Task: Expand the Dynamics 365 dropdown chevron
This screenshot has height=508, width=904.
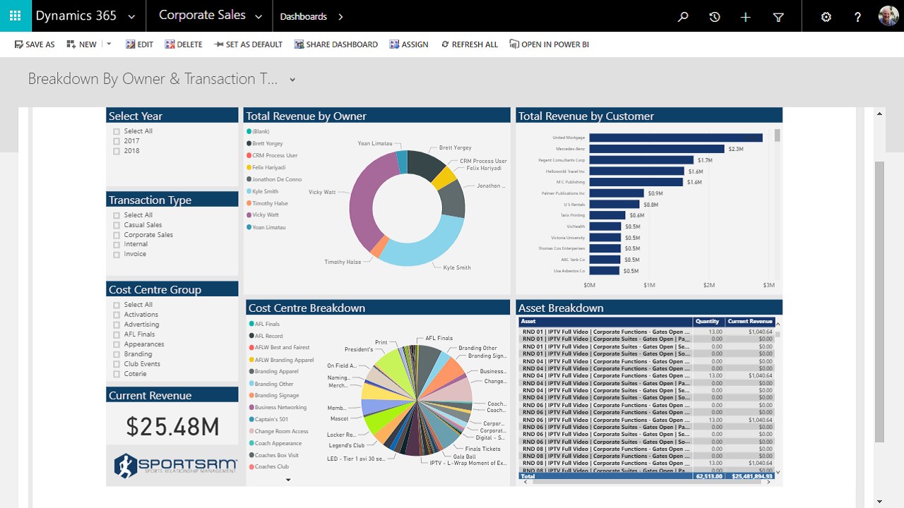Action: click(131, 16)
